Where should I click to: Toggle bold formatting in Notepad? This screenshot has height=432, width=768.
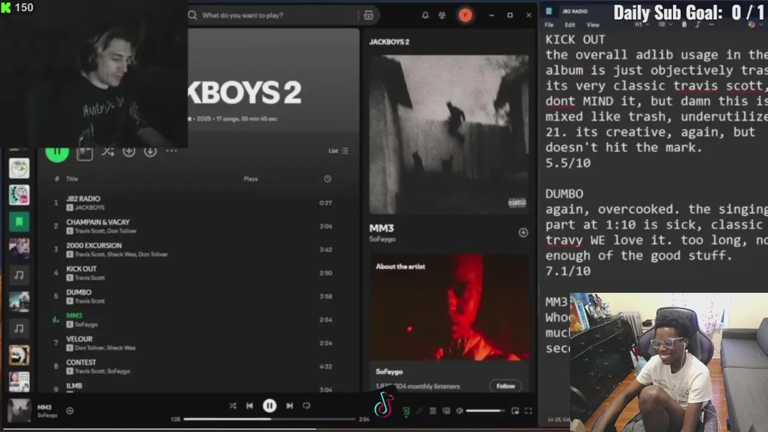pos(684,25)
